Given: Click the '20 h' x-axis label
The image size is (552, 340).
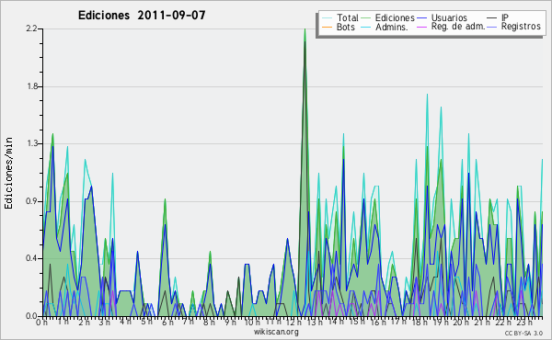Looking at the screenshot, I should [461, 322].
